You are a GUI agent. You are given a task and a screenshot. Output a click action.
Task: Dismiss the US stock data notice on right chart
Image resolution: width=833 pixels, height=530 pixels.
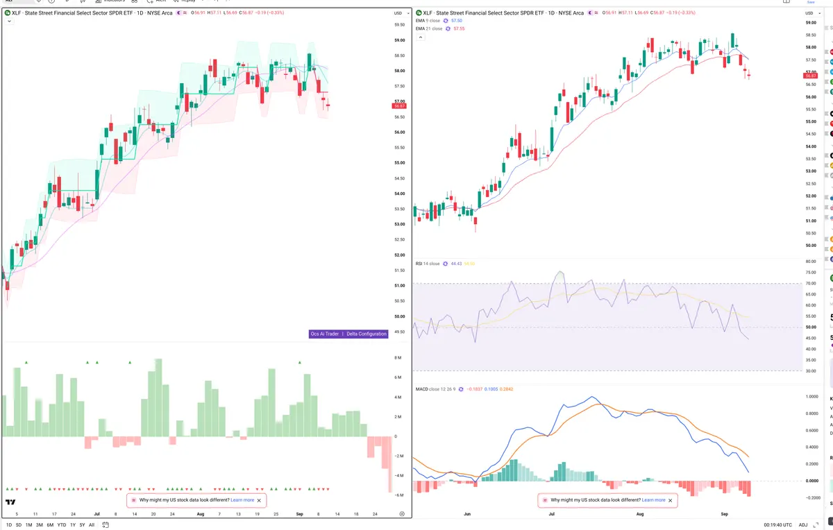pyautogui.click(x=671, y=500)
